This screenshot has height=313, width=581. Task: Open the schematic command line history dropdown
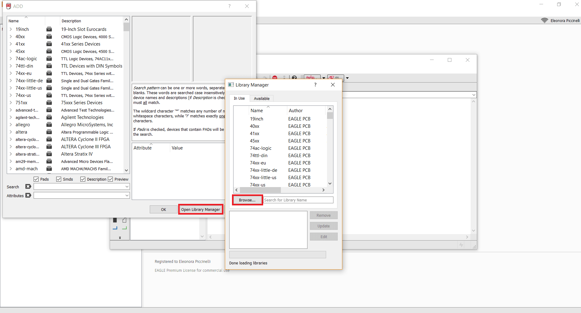(474, 95)
